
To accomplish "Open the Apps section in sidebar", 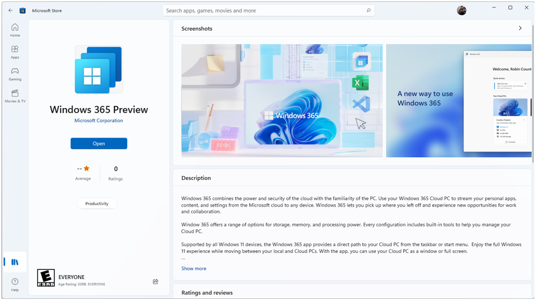I will pos(15,52).
